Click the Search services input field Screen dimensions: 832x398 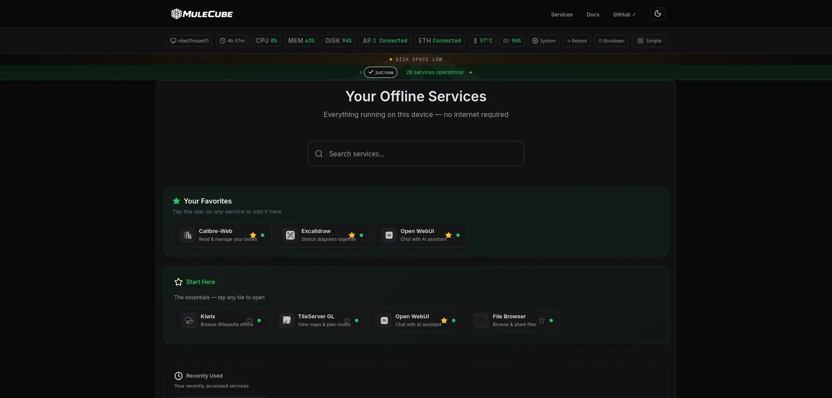[x=416, y=154]
